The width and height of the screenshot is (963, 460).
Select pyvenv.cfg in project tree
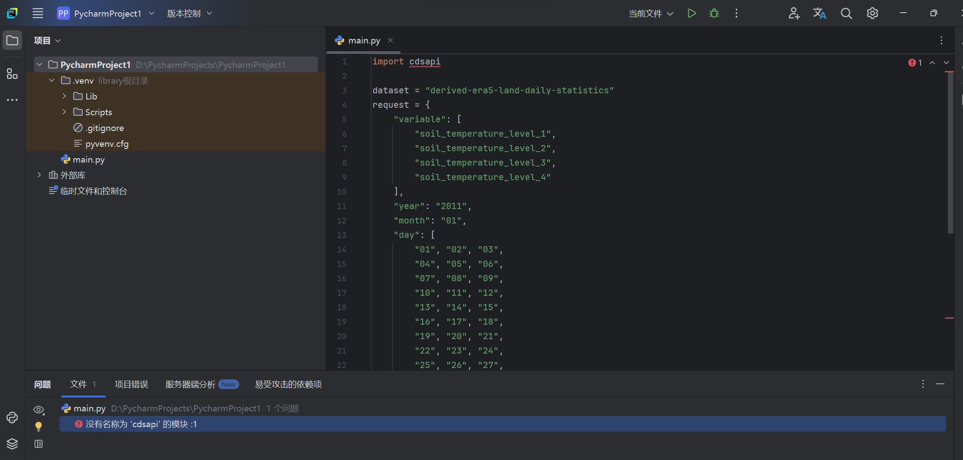point(101,144)
